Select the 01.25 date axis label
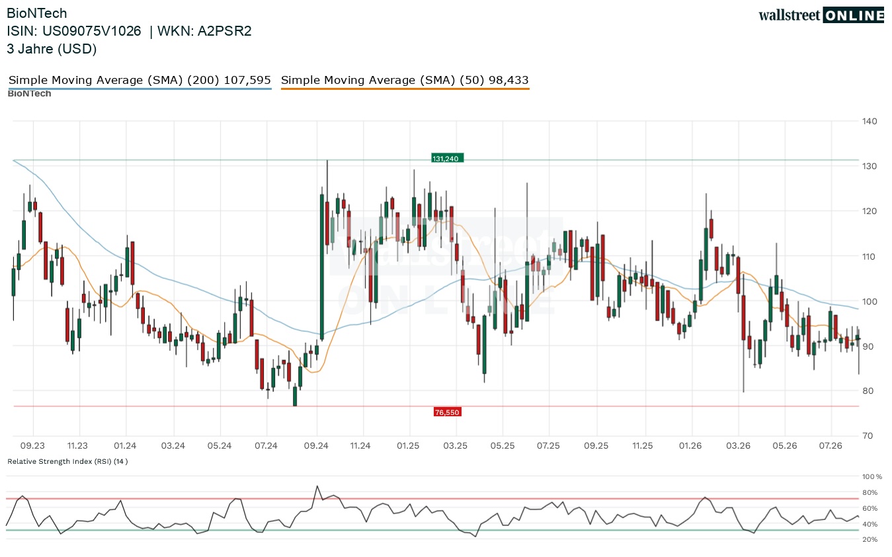This screenshot has width=892, height=557. [x=409, y=446]
